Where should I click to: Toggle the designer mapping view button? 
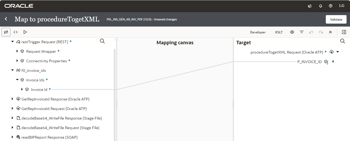pyautogui.click(x=6, y=32)
